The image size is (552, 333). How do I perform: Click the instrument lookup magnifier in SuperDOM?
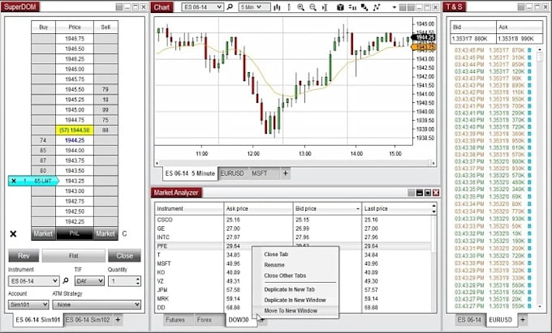66,281
